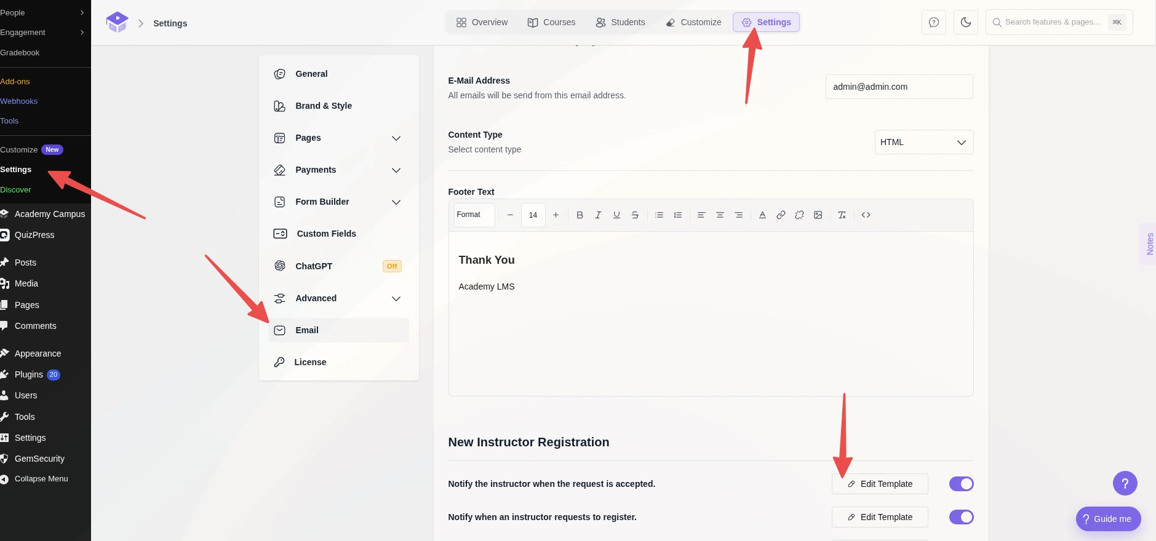The width and height of the screenshot is (1156, 541).
Task: Open source code view in editor
Action: click(x=866, y=215)
